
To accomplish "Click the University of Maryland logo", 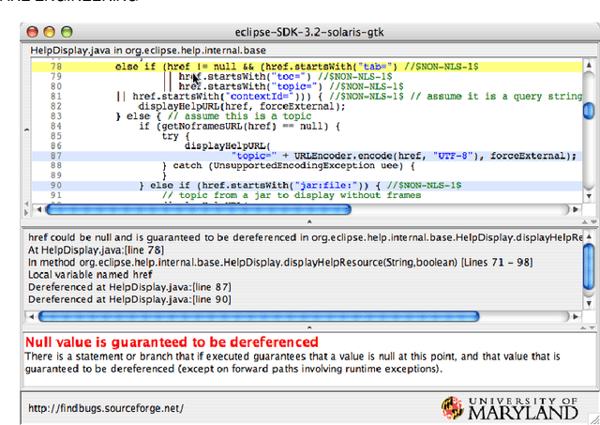I will click(x=510, y=408).
